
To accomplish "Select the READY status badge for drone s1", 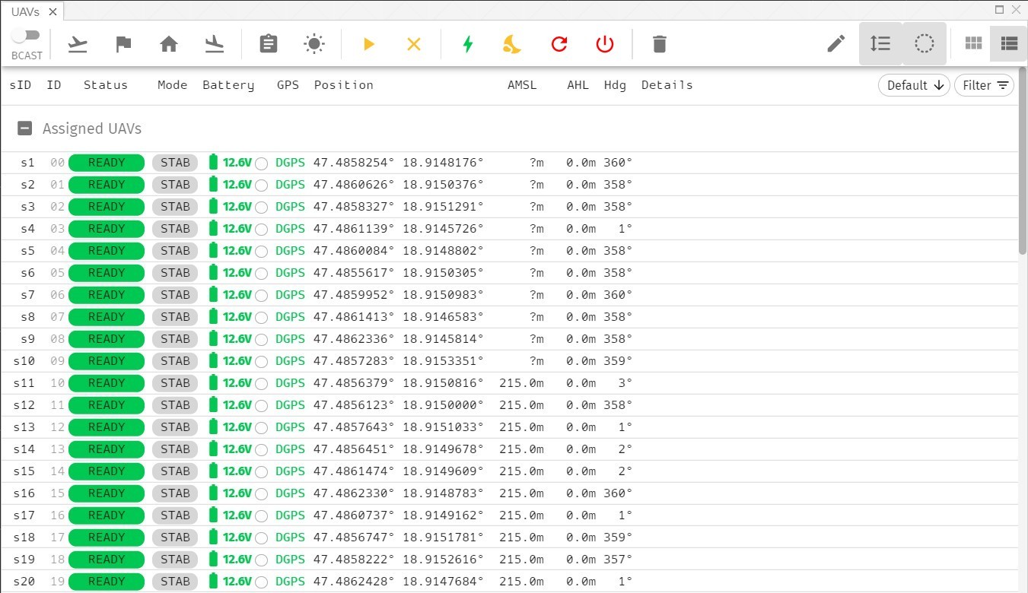I will [106, 162].
